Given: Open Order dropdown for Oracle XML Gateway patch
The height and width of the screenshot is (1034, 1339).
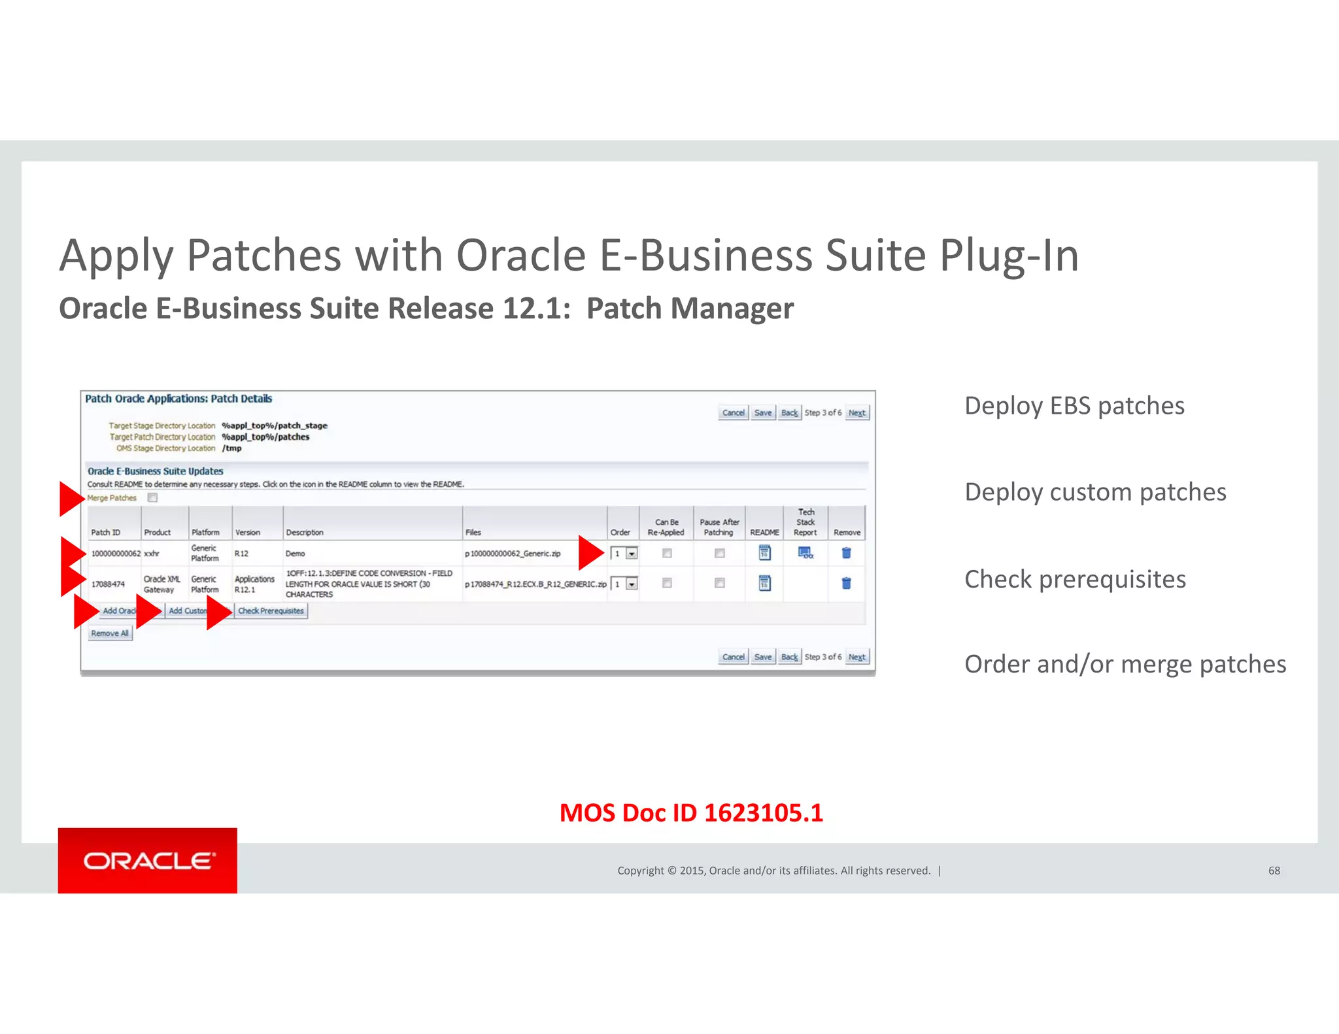Looking at the screenshot, I should [x=624, y=584].
